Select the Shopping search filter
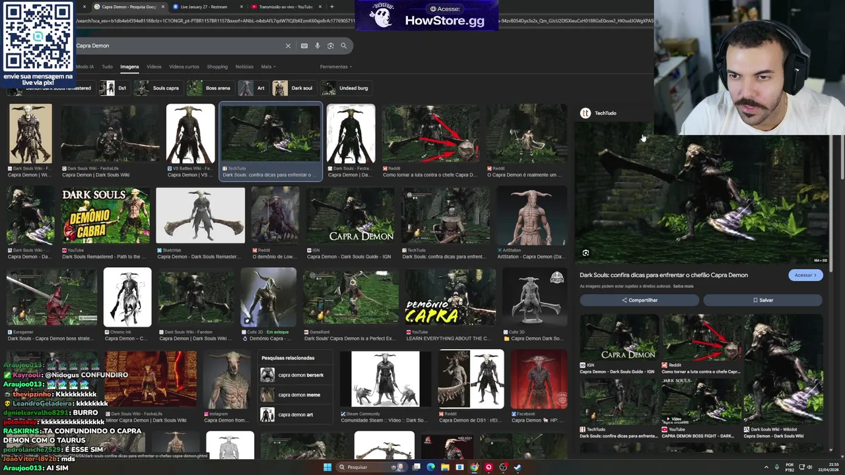Screen dimensions: 845x475 217,67
